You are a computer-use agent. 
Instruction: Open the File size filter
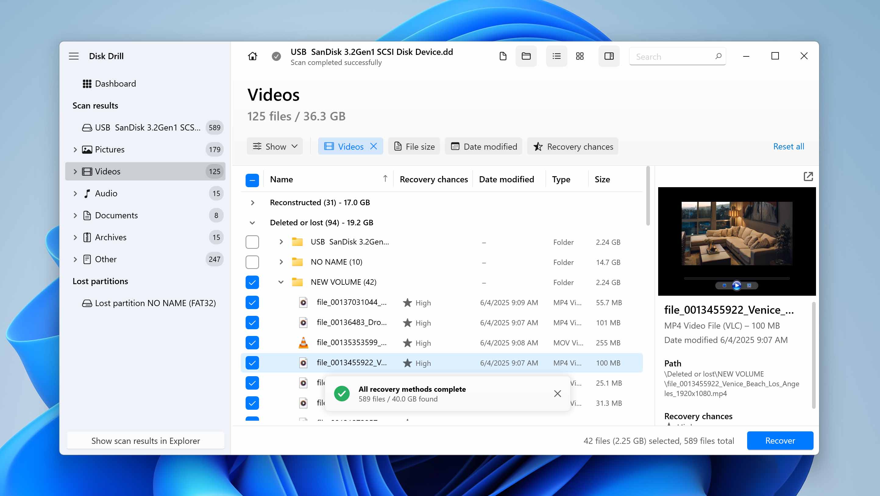[x=414, y=146]
